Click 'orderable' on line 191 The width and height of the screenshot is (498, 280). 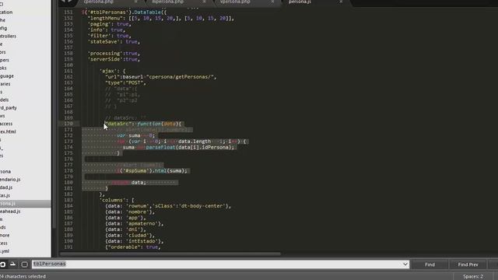pyautogui.click(x=124, y=247)
